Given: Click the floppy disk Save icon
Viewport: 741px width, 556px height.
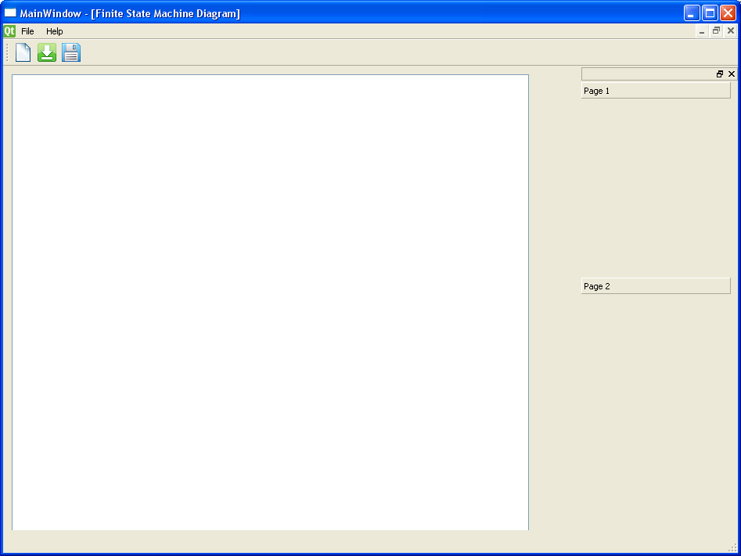Looking at the screenshot, I should point(71,52).
